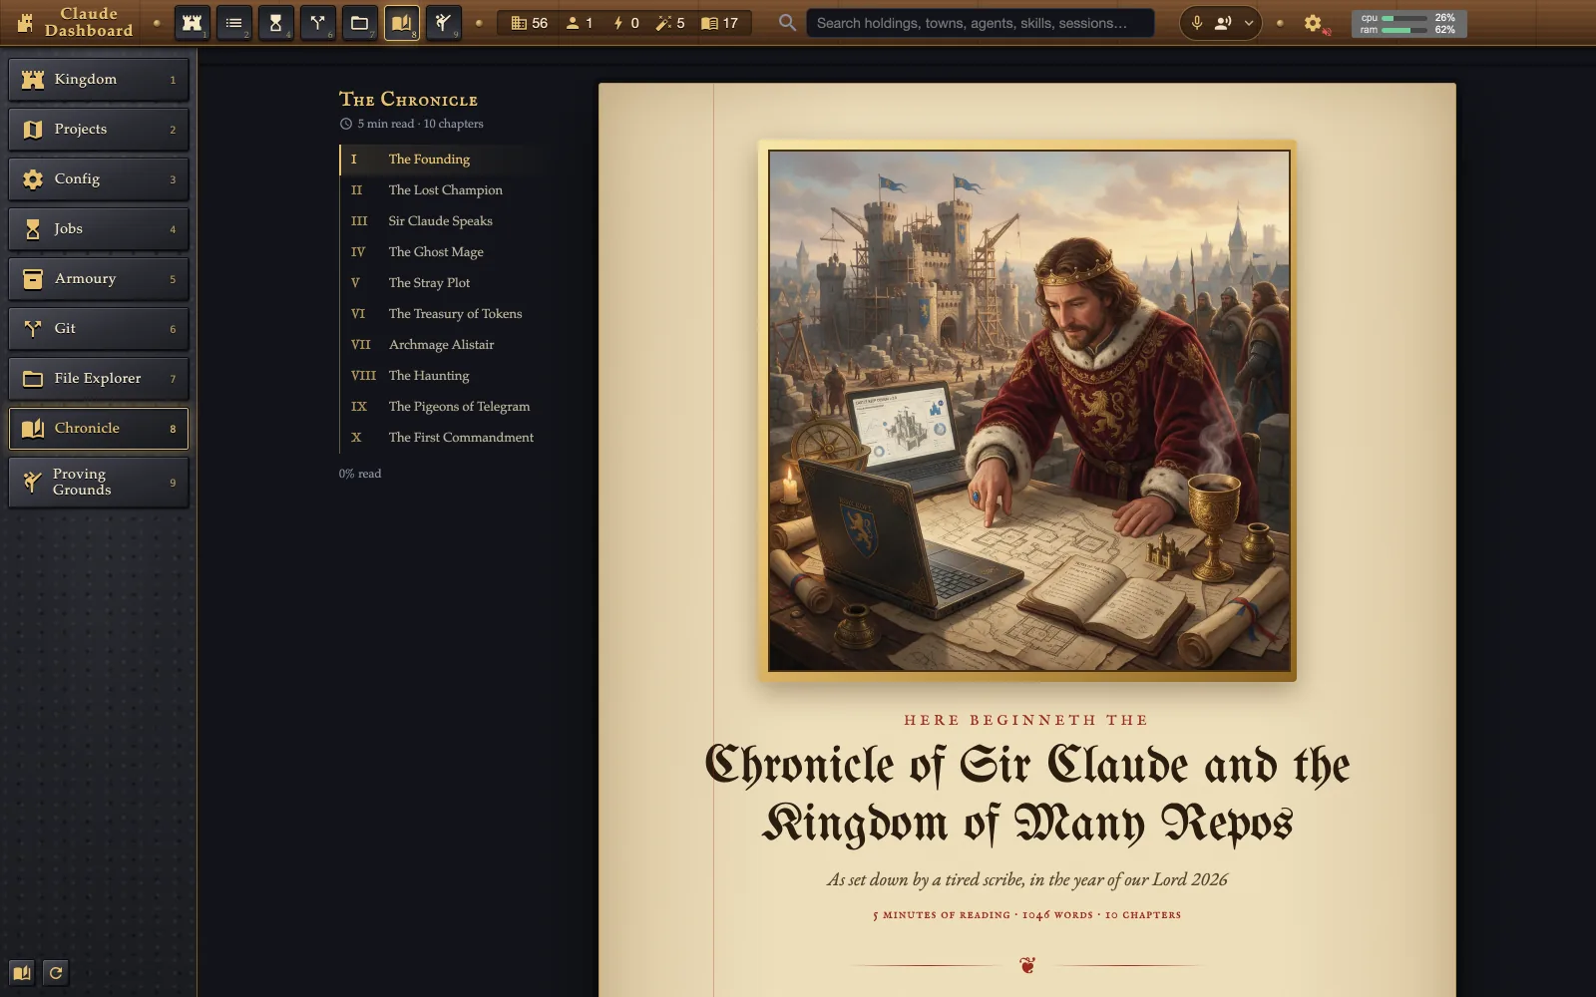Click the holdings count showing 56
The width and height of the screenshot is (1596, 997).
click(x=529, y=23)
